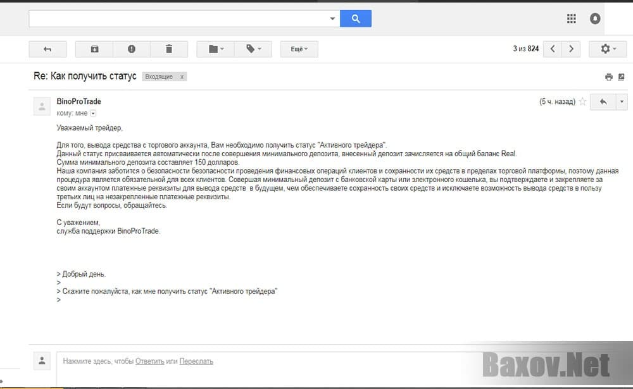Click the blue search button
The image size is (633, 389).
[x=356, y=19]
